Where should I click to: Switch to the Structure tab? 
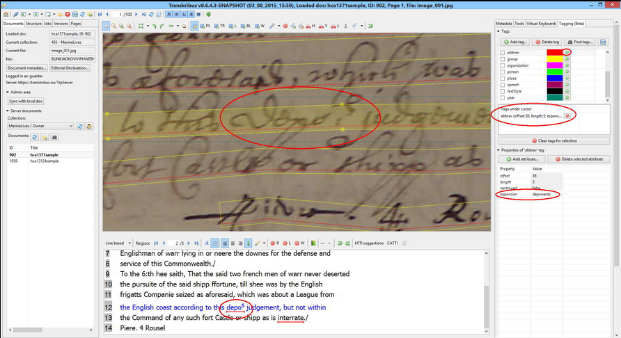point(33,24)
